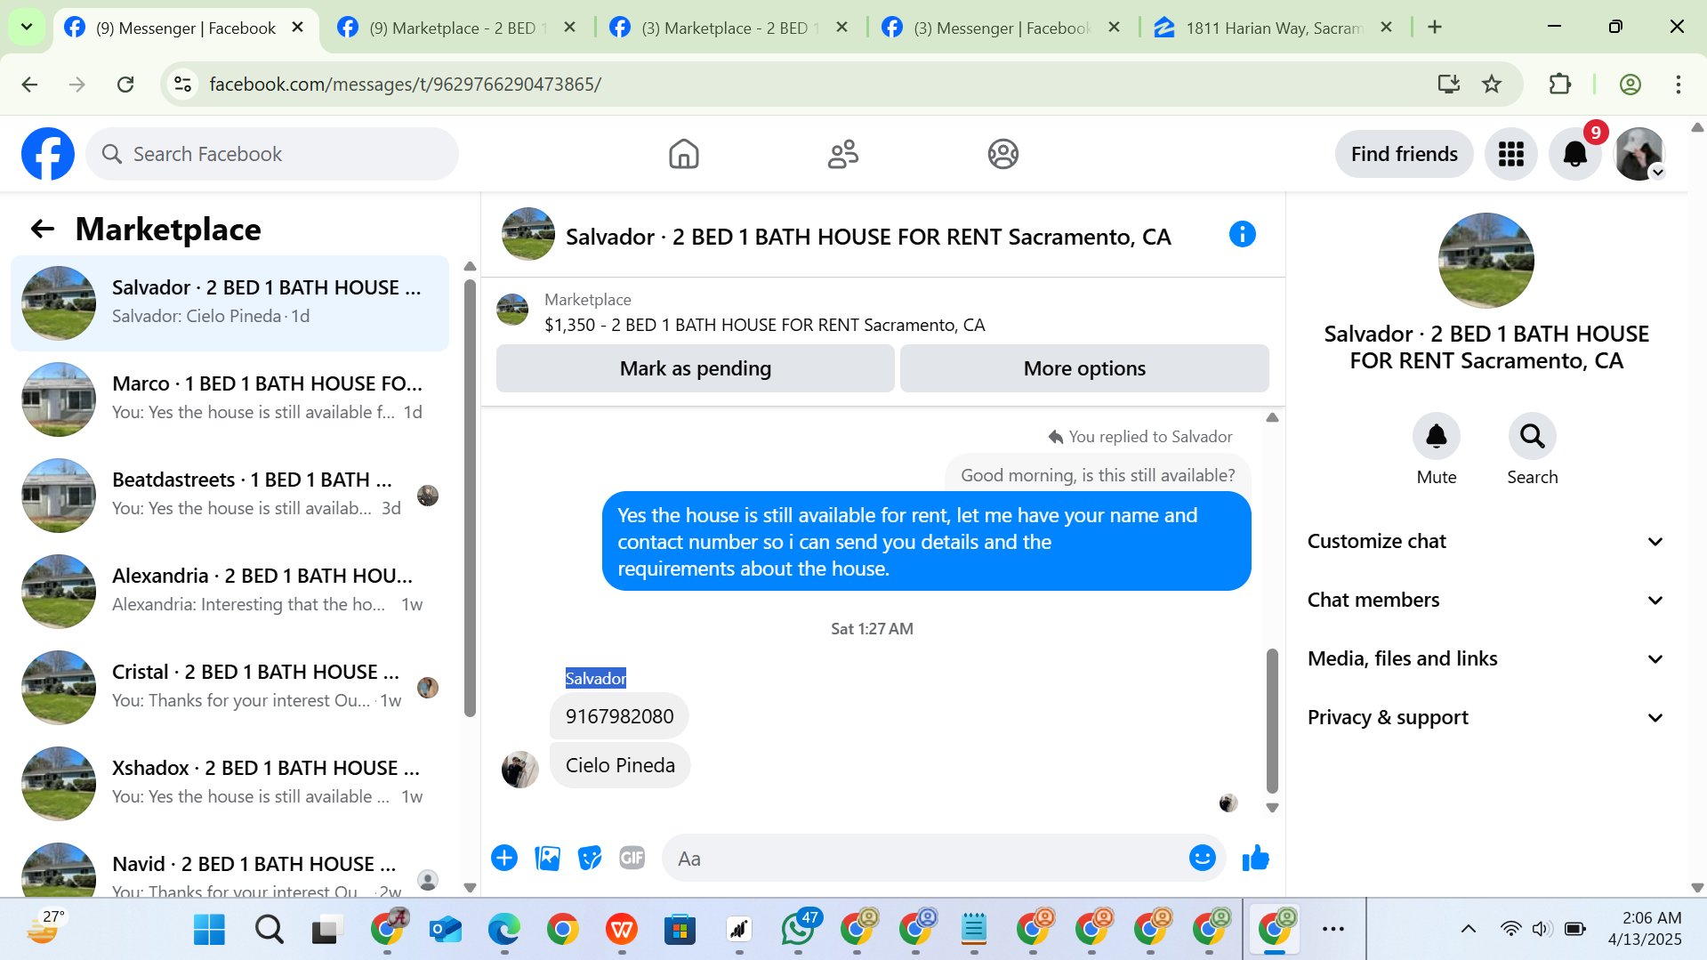Switch to (3) Messenger tab
Viewport: 1707px width, 960px height.
tap(1002, 28)
